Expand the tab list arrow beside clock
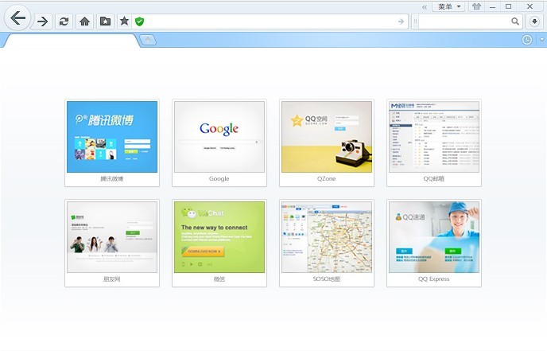547x351 pixels. 541,40
